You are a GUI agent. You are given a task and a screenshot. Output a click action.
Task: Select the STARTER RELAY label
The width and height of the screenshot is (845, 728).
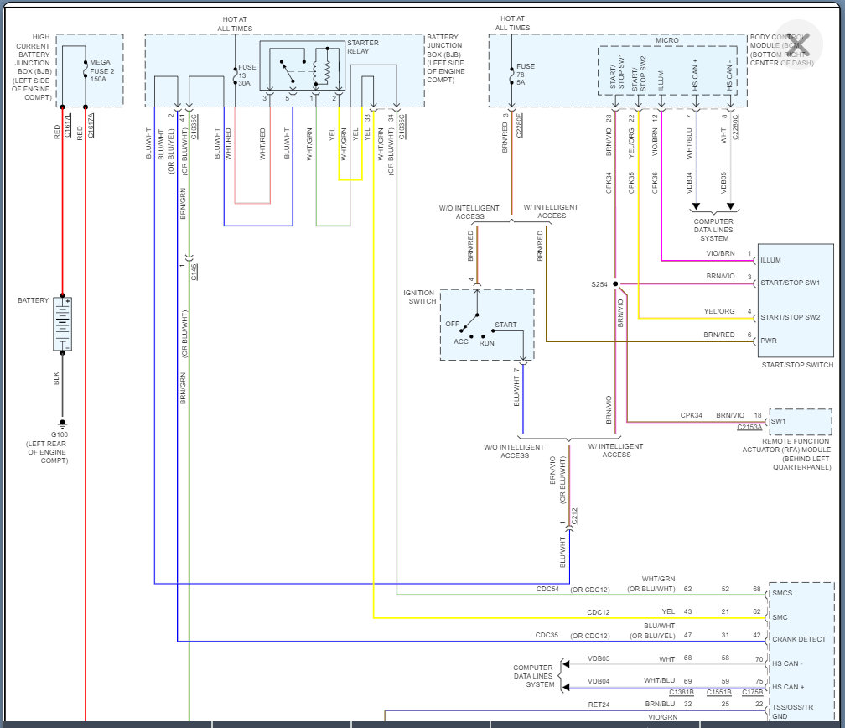tap(363, 47)
